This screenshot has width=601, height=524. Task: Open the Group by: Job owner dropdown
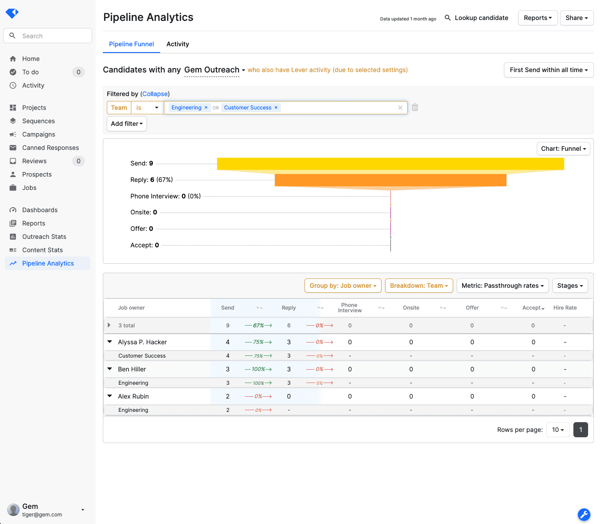pyautogui.click(x=343, y=286)
